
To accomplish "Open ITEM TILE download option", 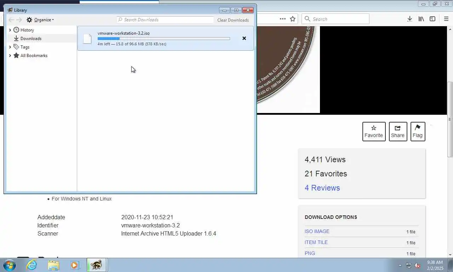I will tap(316, 242).
